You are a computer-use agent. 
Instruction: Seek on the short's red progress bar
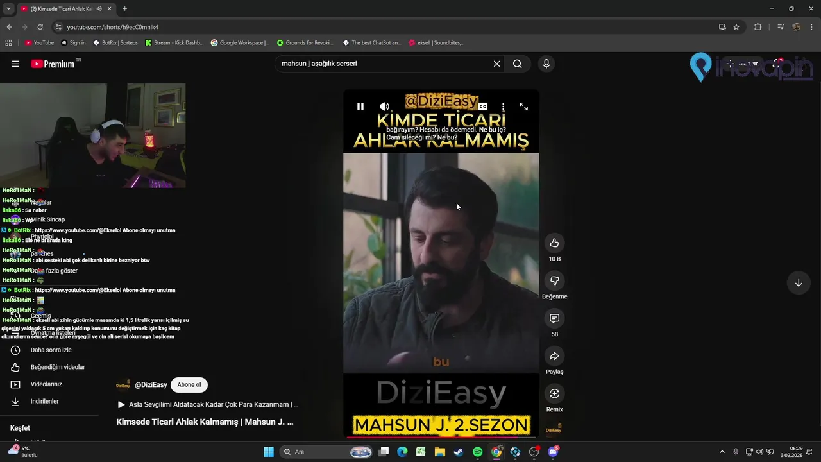tap(441, 437)
